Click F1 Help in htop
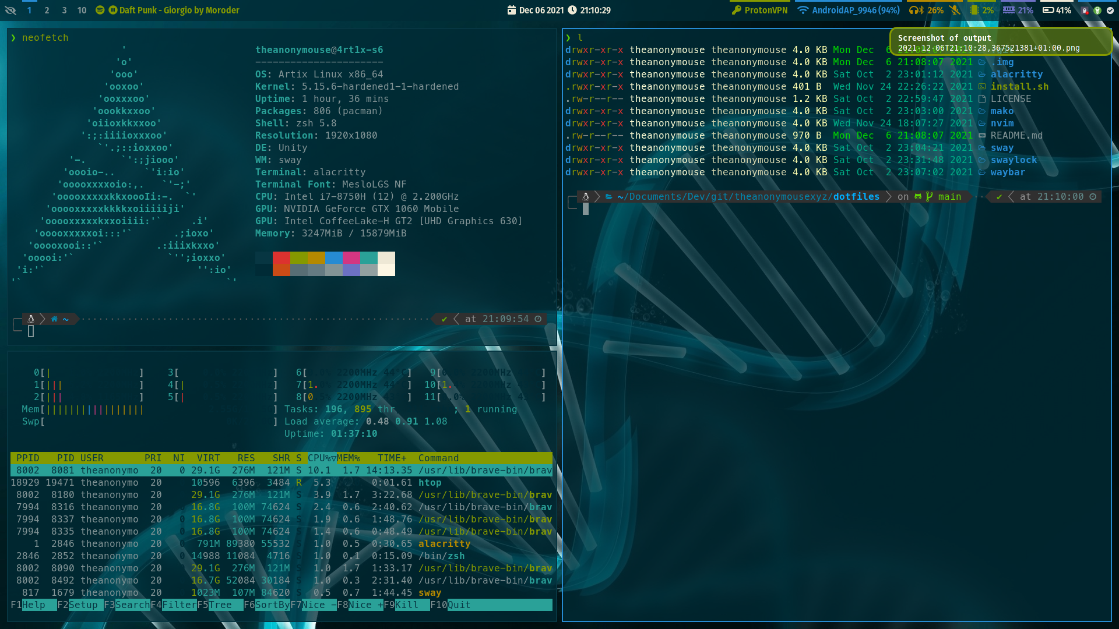This screenshot has height=629, width=1119. (34, 605)
